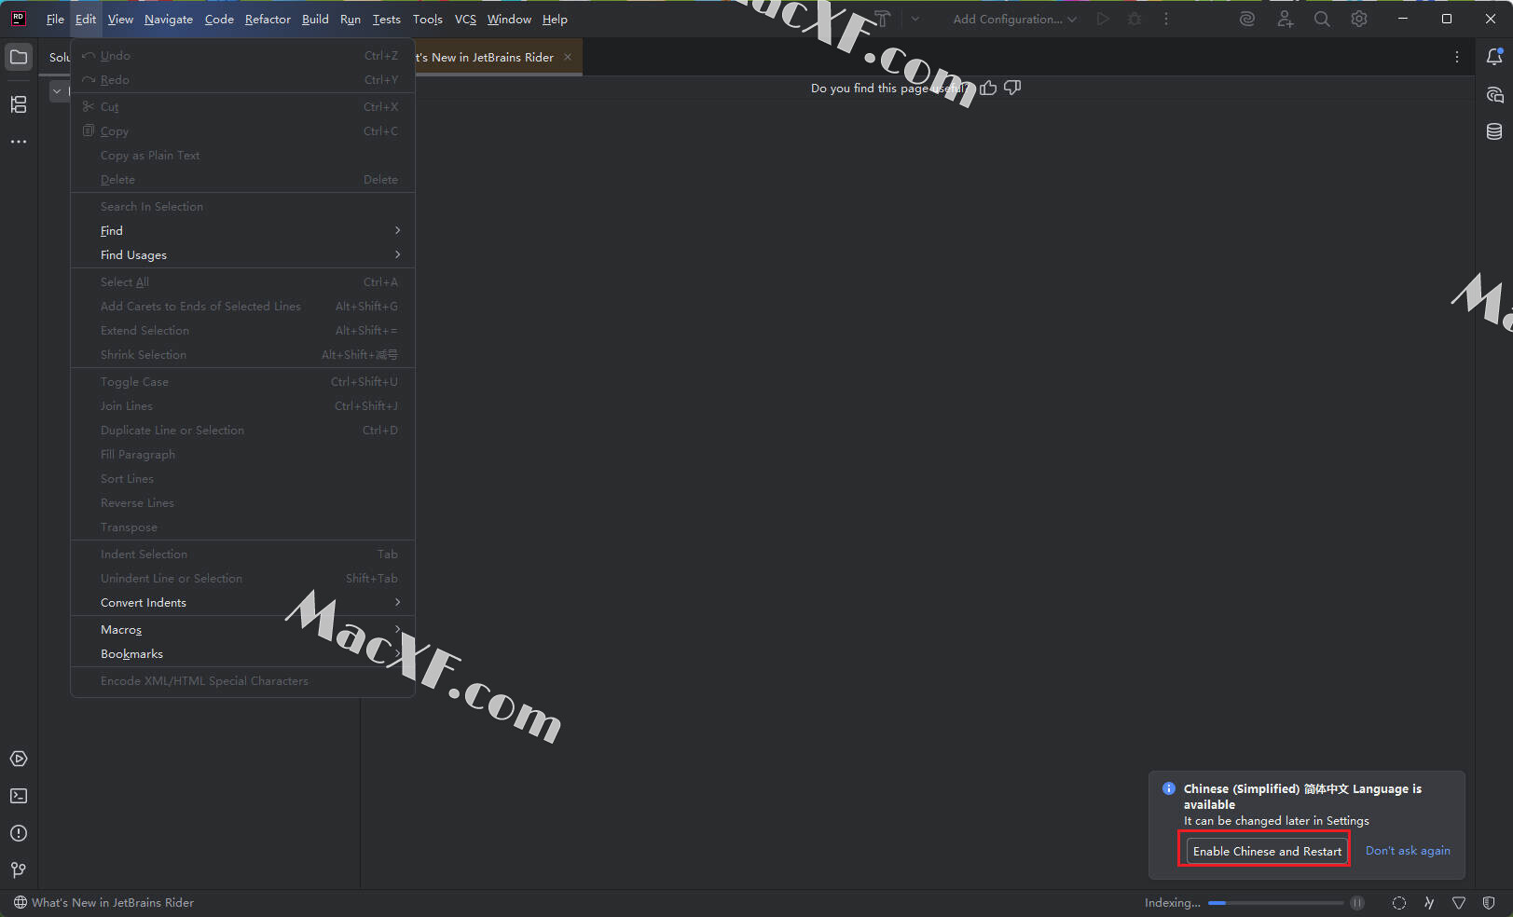Click the Debug bug icon
Image resolution: width=1513 pixels, height=917 pixels.
[x=1135, y=19]
